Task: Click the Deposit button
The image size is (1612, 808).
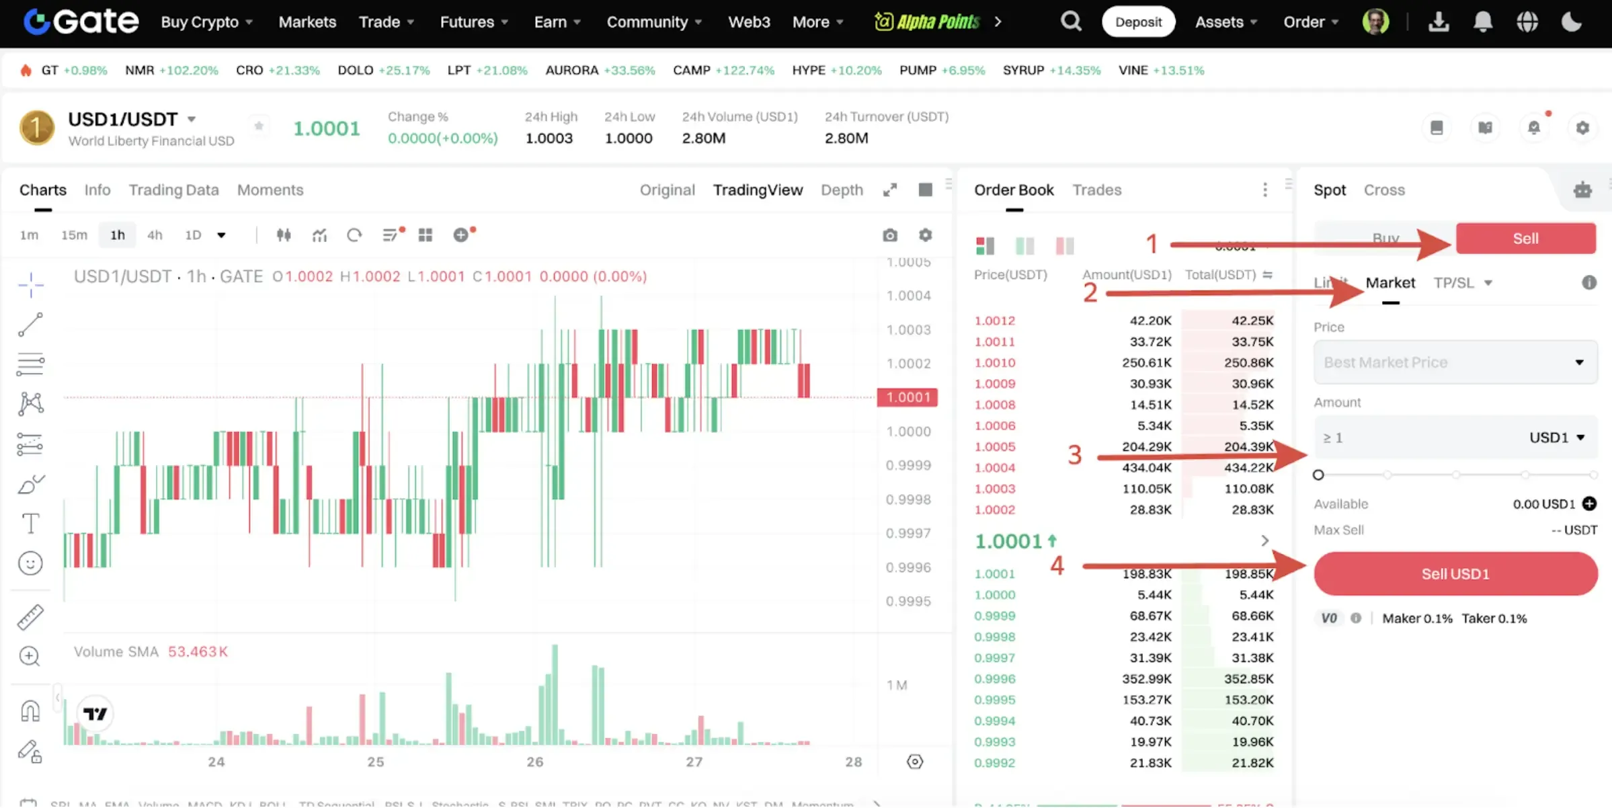Action: (1138, 21)
